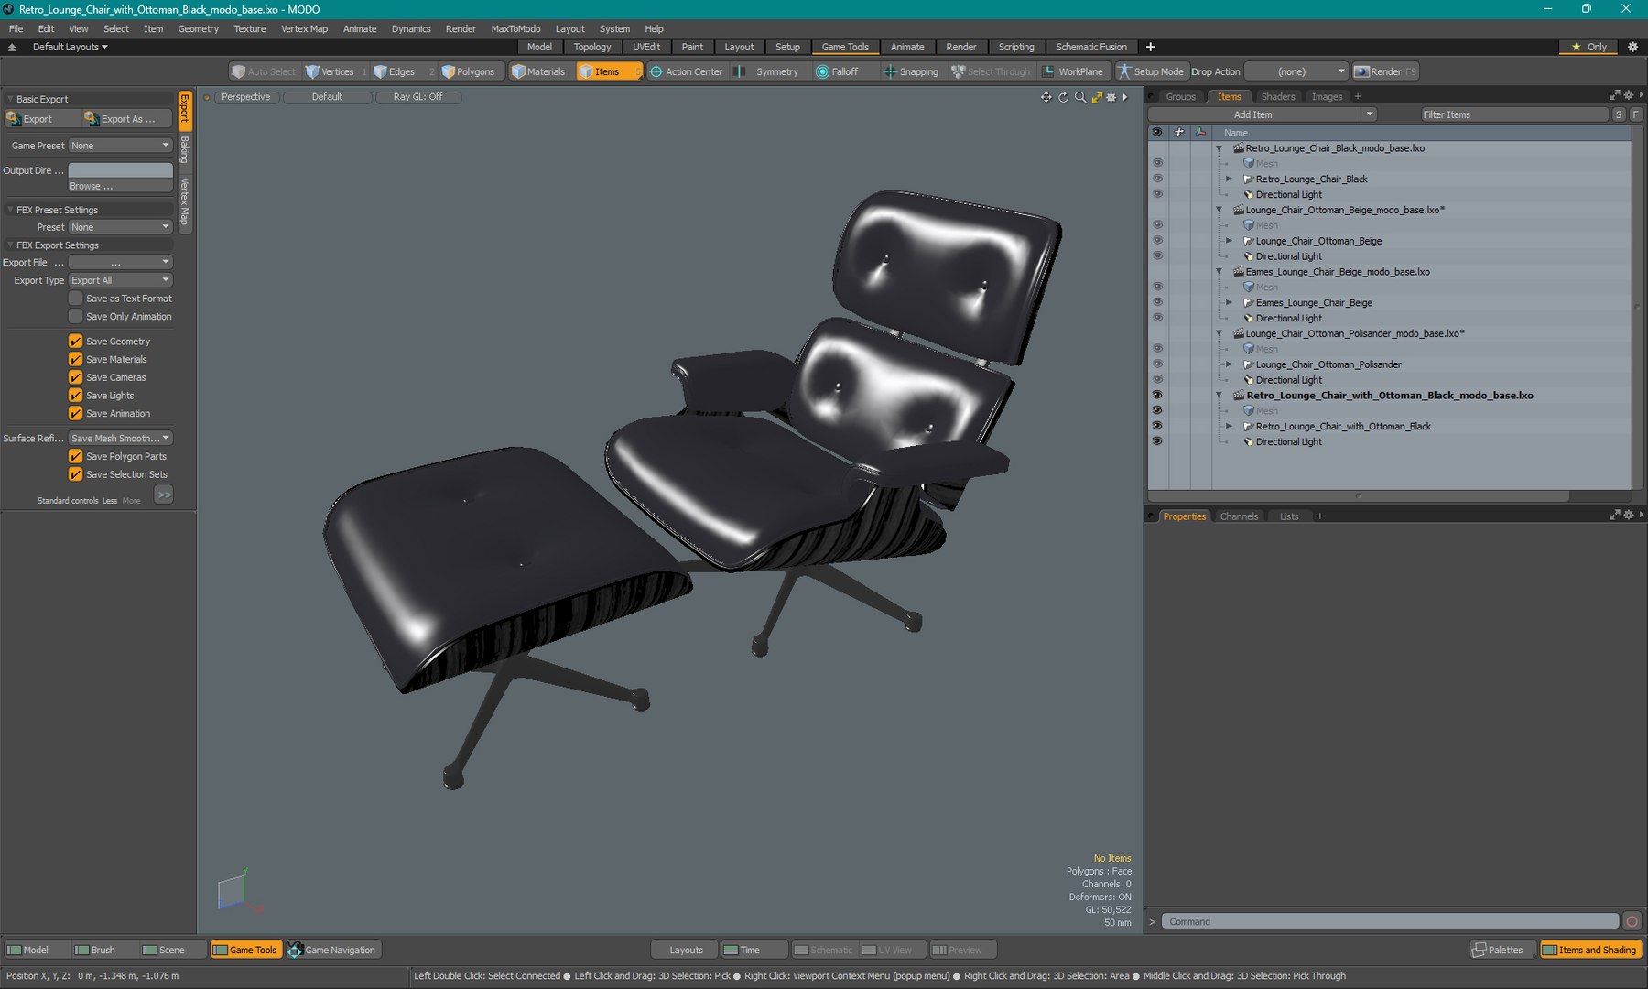
Task: Open Game Navigation layout
Action: point(332,950)
